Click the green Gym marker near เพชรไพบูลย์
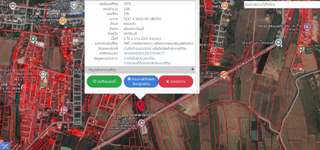Viewport: 320px width, 150px height. 301,48
